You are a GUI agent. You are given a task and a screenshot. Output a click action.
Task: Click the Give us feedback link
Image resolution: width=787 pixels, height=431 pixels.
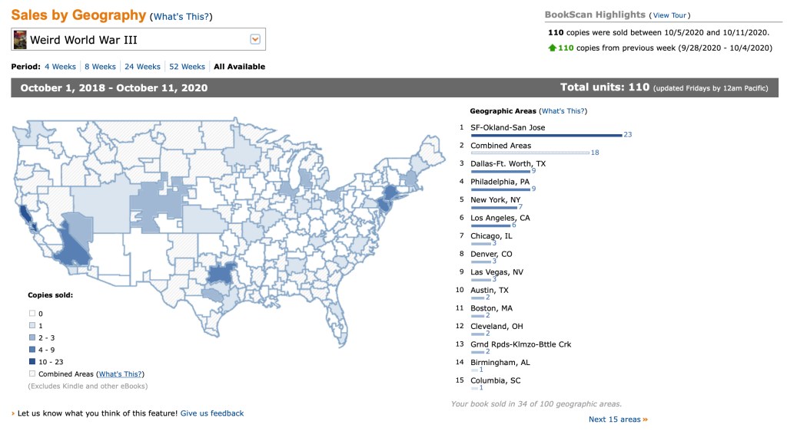(x=212, y=413)
